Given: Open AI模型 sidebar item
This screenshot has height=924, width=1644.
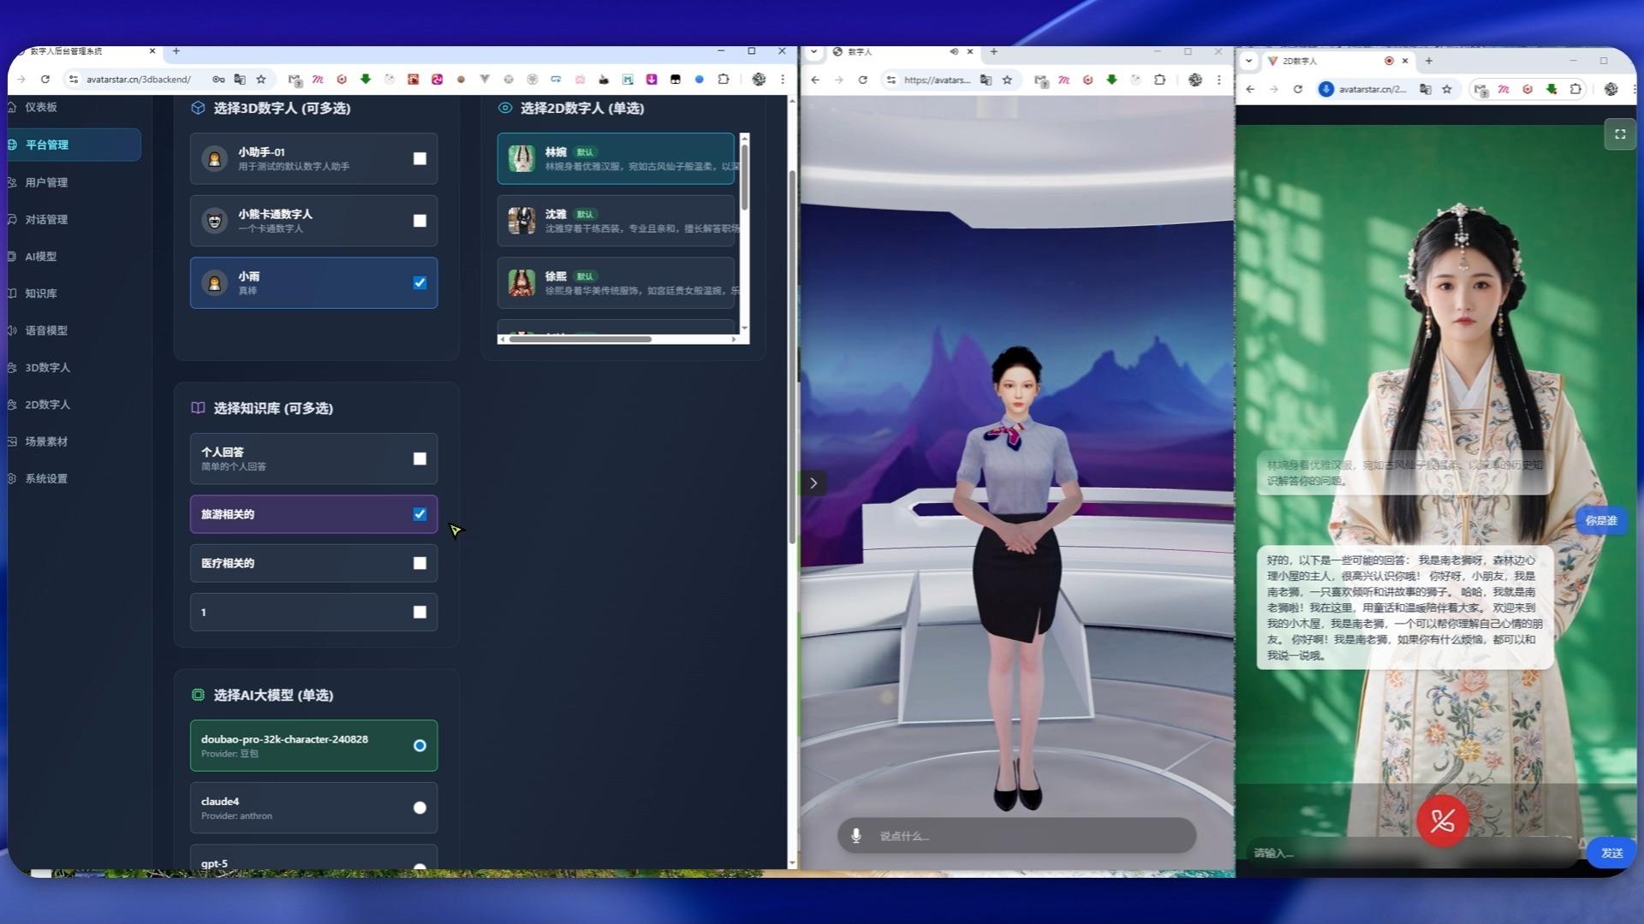Looking at the screenshot, I should [x=40, y=257].
